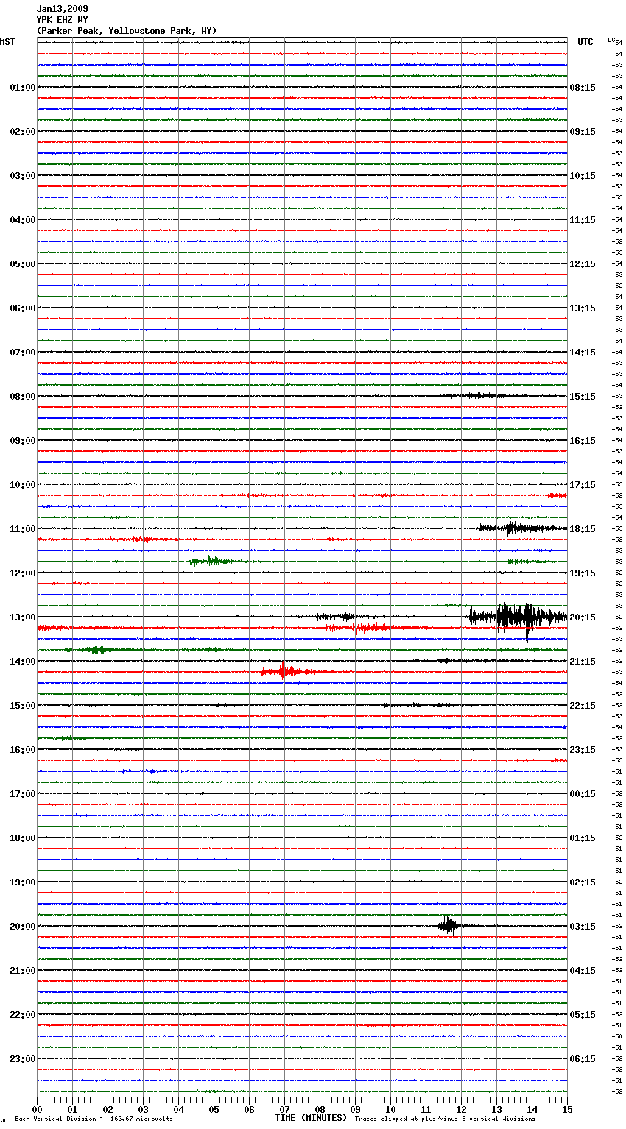Click the large black earthquake burst on the 13:00 trace

click(x=518, y=617)
